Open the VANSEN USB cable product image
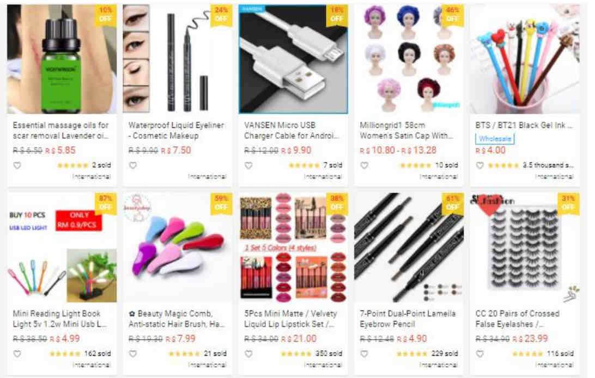This screenshot has width=595, height=378. point(293,59)
